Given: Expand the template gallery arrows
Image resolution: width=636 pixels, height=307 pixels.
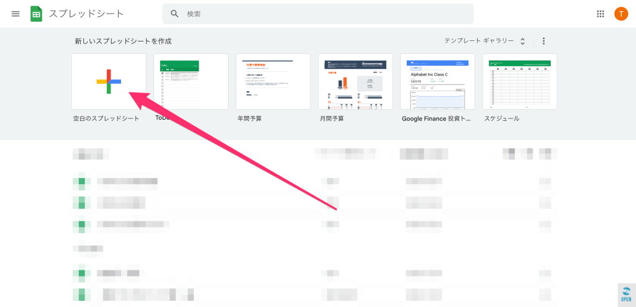Looking at the screenshot, I should coord(522,41).
